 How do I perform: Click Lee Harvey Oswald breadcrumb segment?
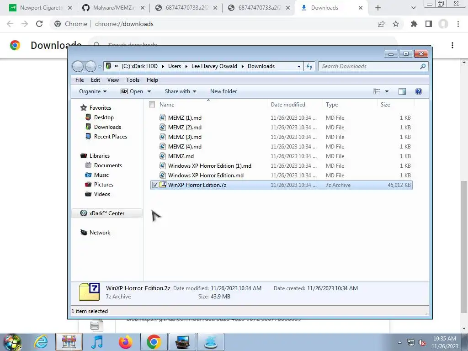point(214,66)
